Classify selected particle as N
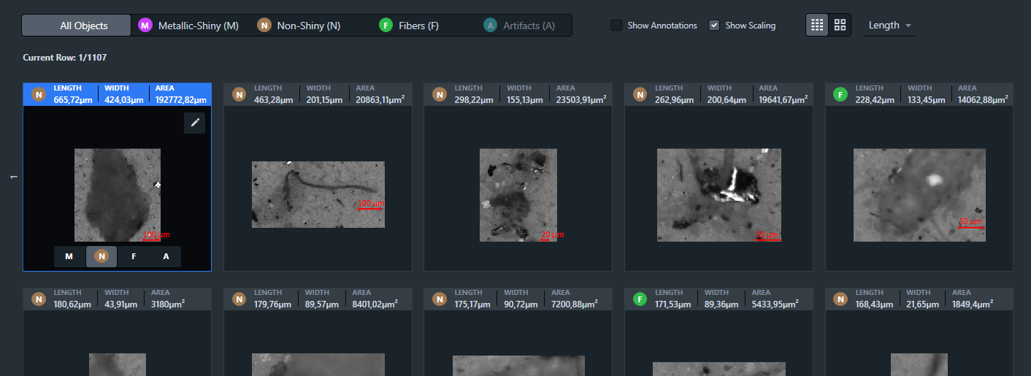Image resolution: width=1031 pixels, height=376 pixels. pos(101,256)
